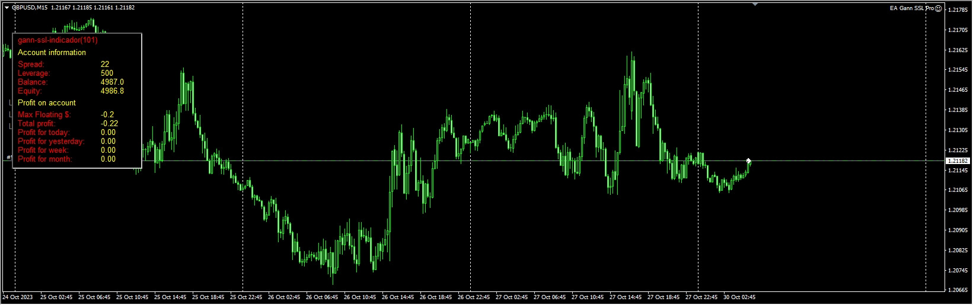This screenshot has height=305, width=973.
Task: Click 1.21305 on the price scale
Action: click(958, 130)
